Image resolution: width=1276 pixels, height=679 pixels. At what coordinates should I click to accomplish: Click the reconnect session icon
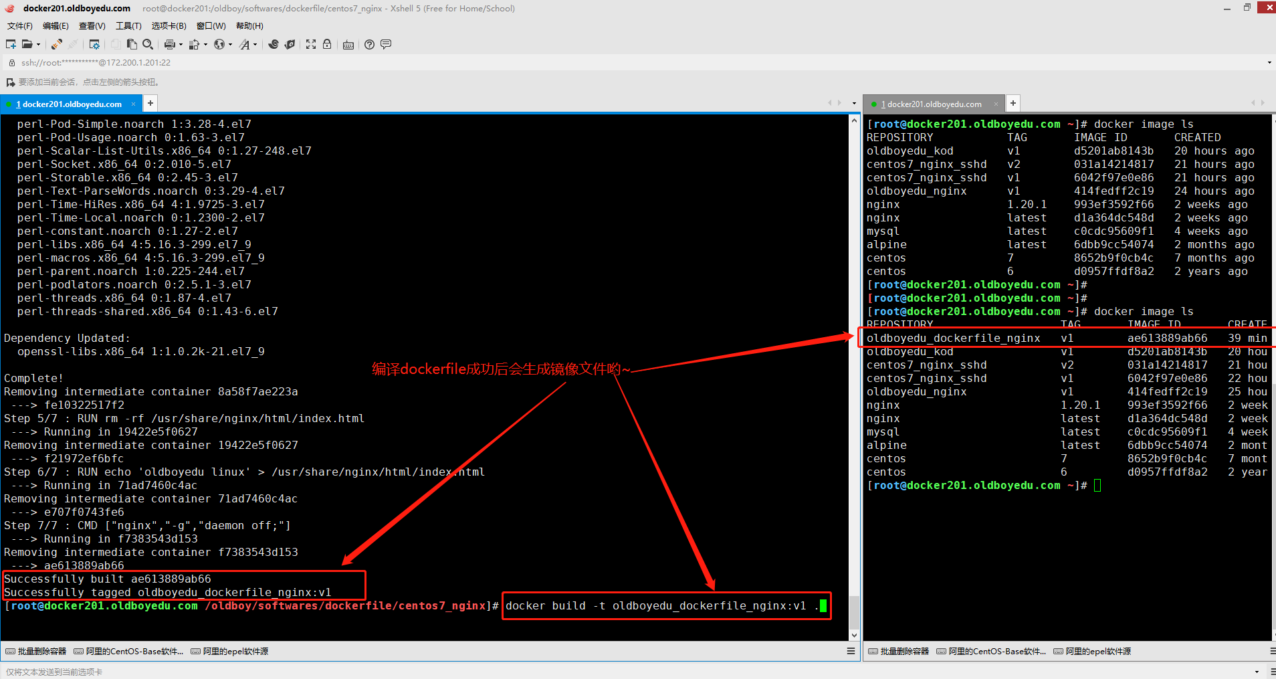(57, 44)
